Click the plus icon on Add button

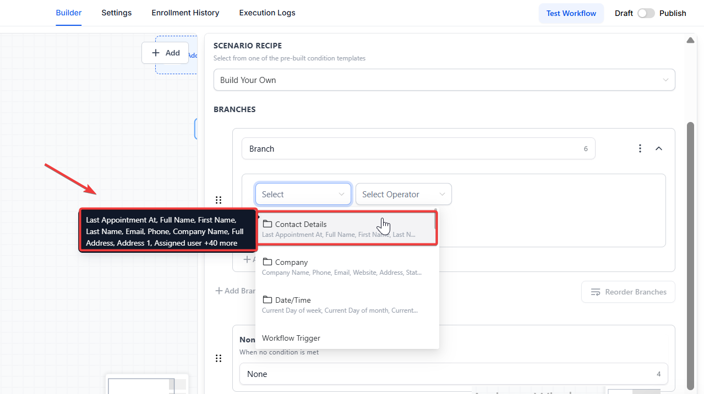point(156,53)
